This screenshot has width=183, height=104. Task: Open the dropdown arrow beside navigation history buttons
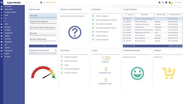click(x=35, y=2)
